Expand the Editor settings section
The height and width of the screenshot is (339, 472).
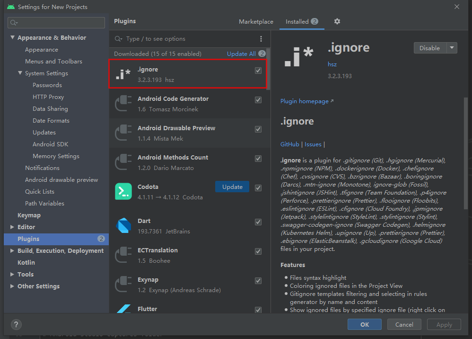click(13, 227)
